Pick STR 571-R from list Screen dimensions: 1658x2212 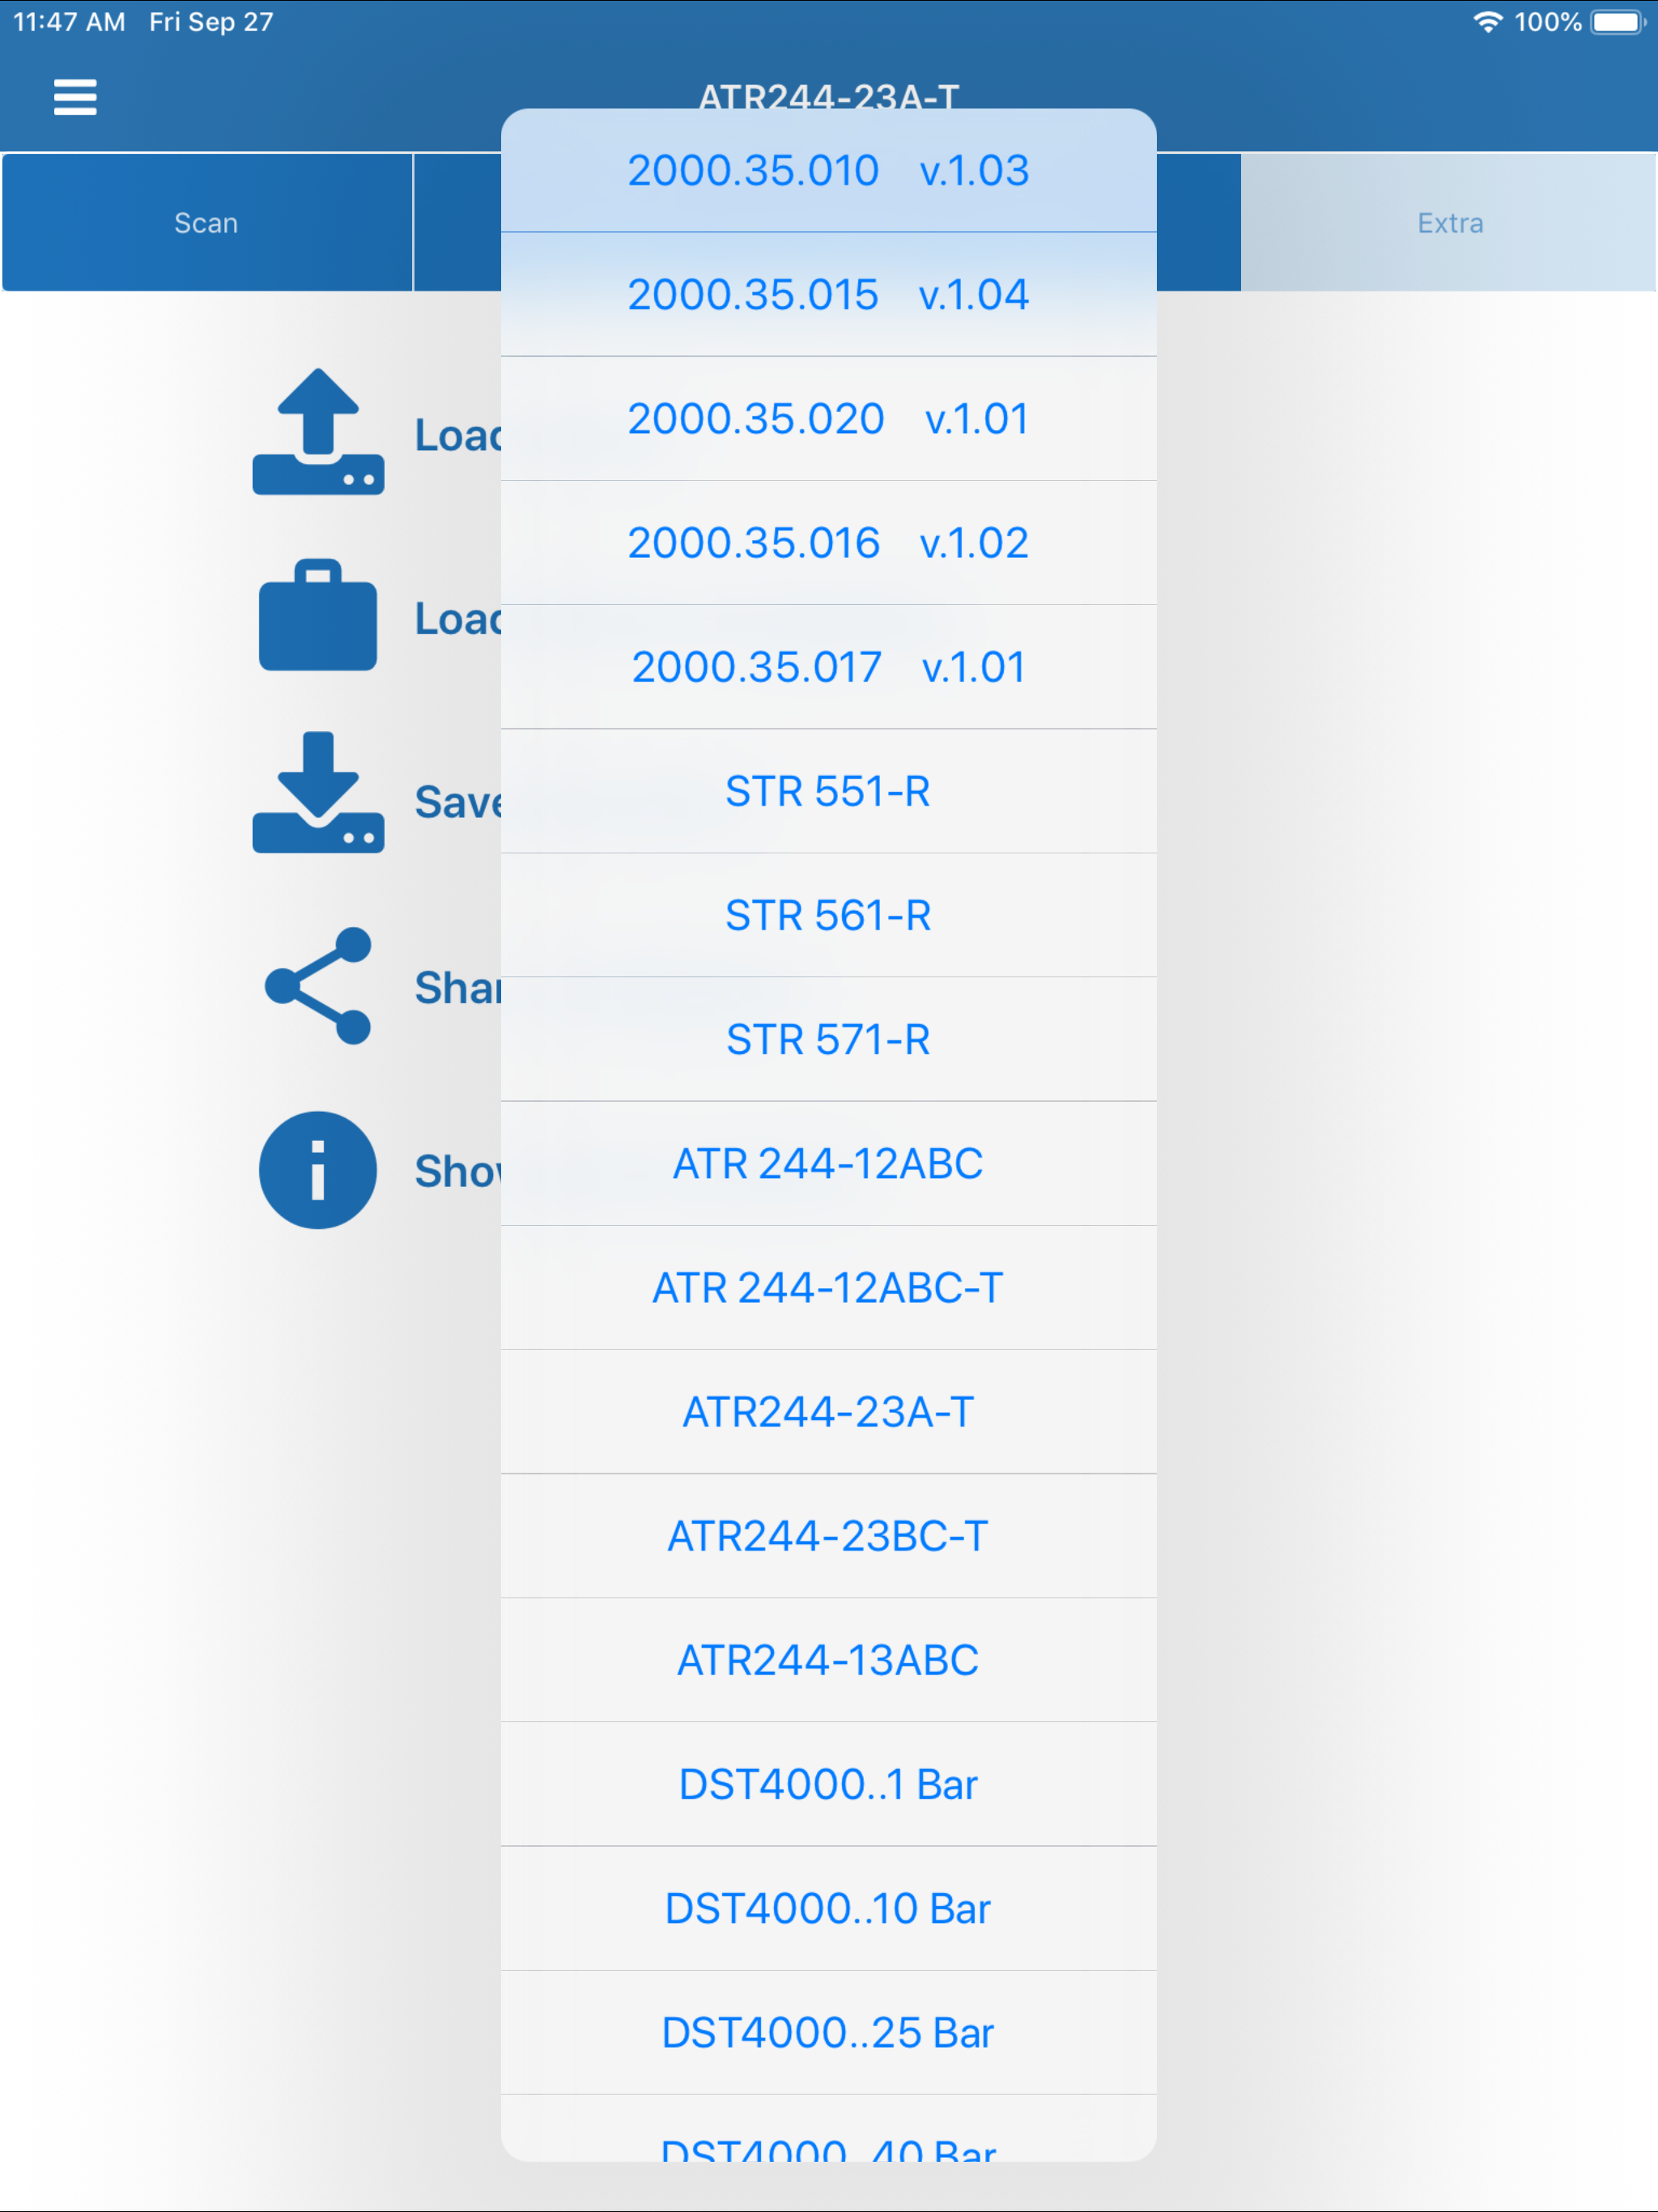click(828, 1039)
